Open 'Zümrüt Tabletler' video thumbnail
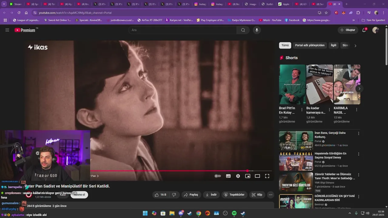388x218 pixels. (296, 182)
